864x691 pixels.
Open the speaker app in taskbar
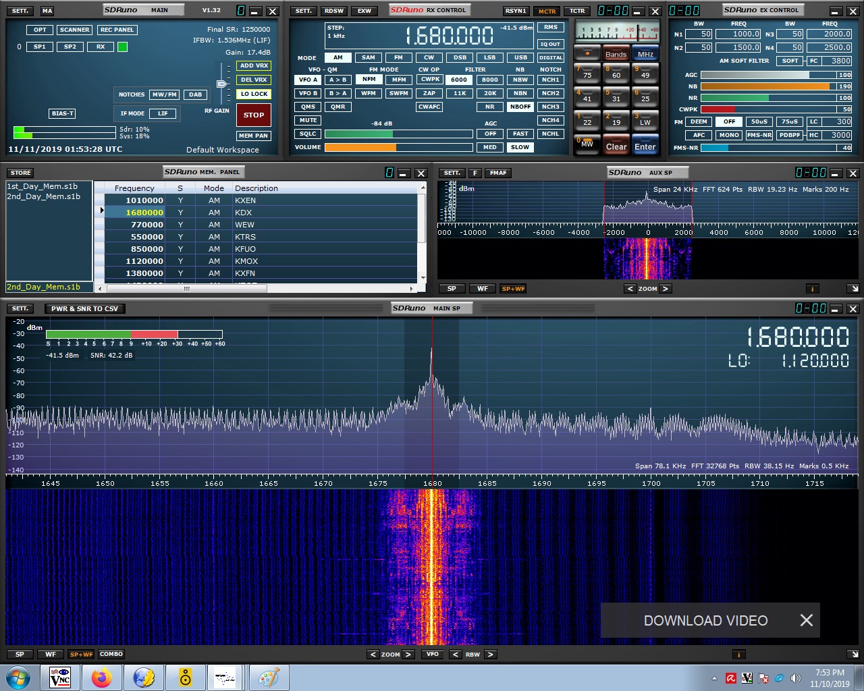coord(186,678)
